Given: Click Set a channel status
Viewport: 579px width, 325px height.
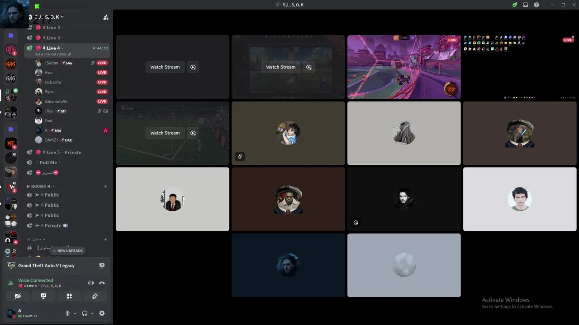Looking at the screenshot, I should click(51, 54).
